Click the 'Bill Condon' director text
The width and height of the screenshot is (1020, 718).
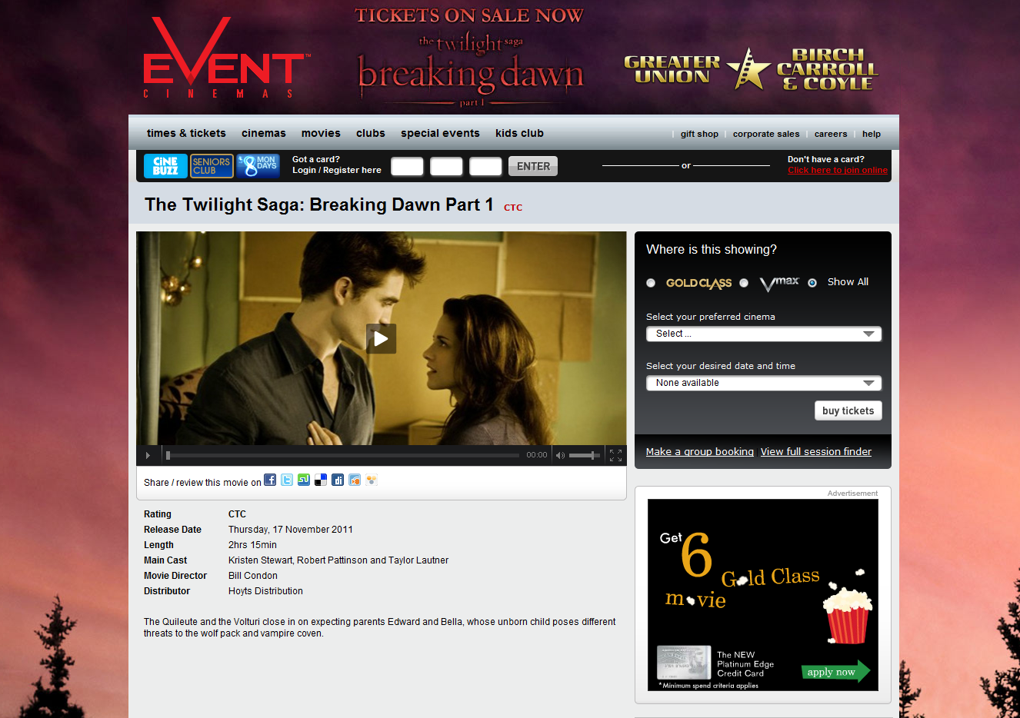pos(253,576)
